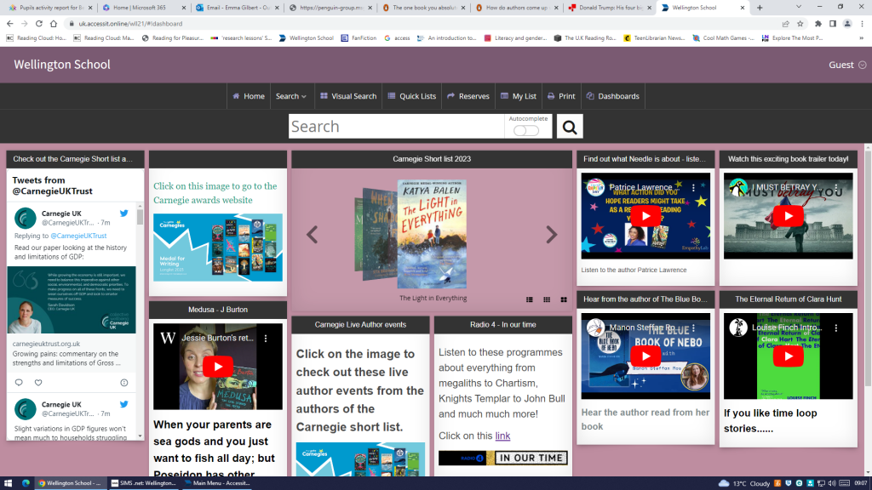Open options menu on I Must Betray You video

pos(836,188)
